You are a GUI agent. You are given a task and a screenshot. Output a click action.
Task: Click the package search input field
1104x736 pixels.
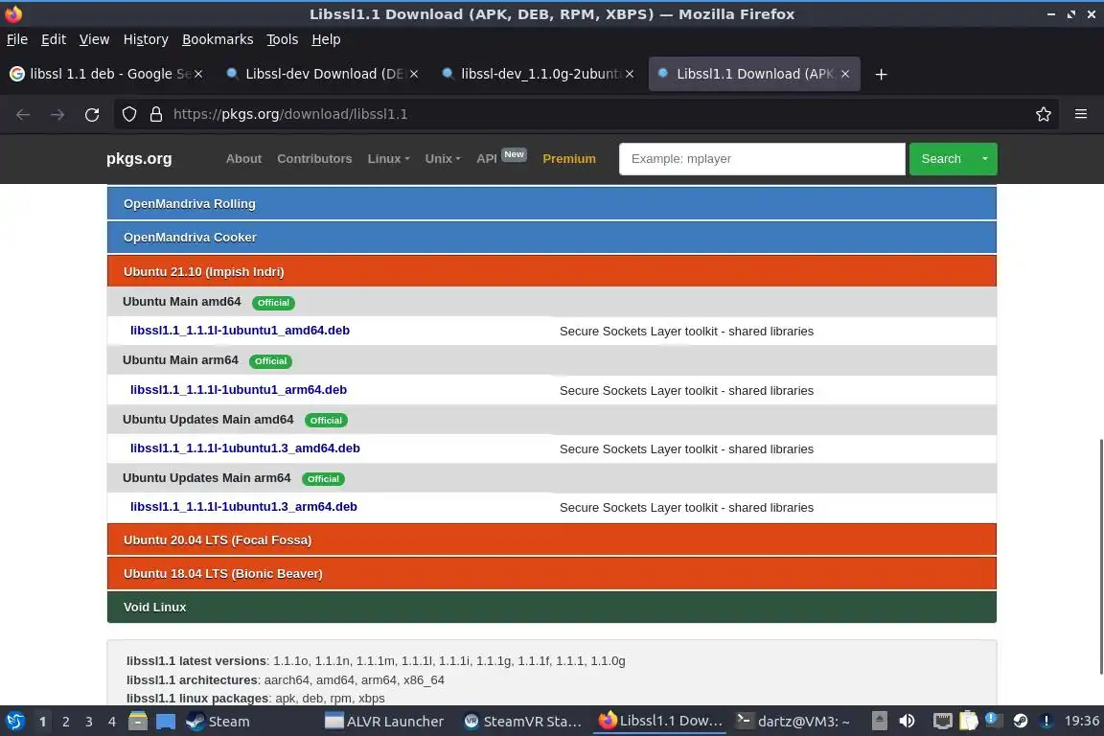tap(762, 158)
